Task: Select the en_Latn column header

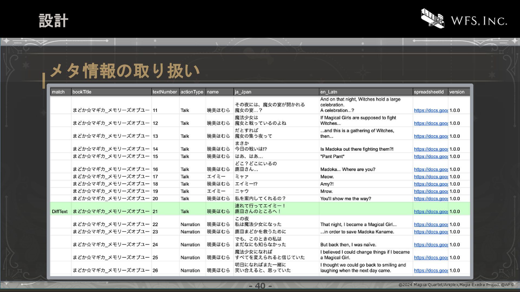Action: [366, 92]
